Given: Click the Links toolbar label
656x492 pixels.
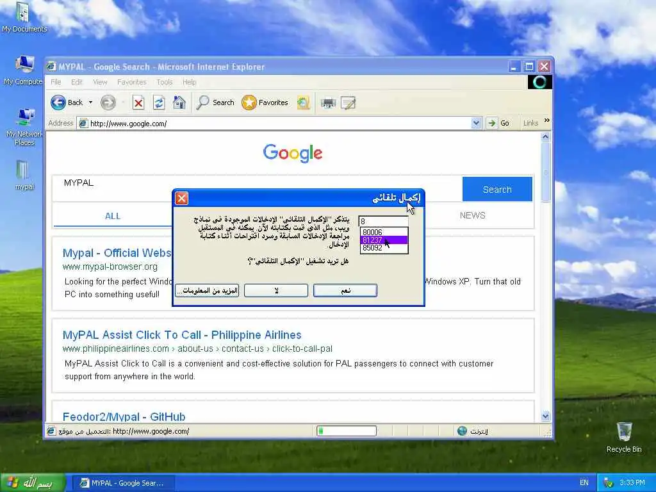Looking at the screenshot, I should click(530, 123).
